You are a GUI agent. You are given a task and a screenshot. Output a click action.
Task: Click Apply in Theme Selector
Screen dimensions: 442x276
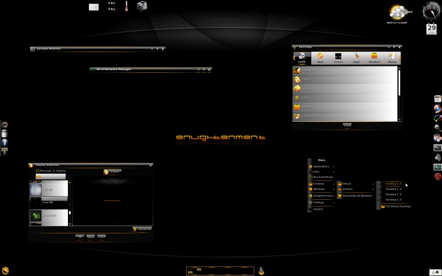click(90, 237)
